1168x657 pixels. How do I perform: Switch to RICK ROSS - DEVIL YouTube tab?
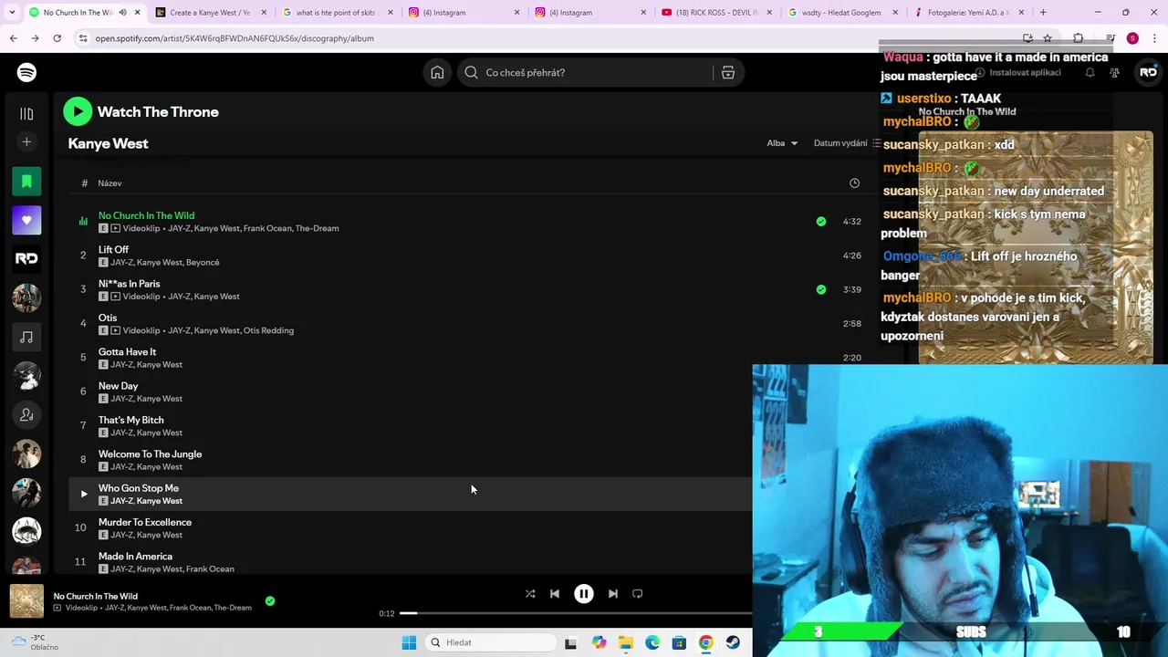(x=717, y=13)
